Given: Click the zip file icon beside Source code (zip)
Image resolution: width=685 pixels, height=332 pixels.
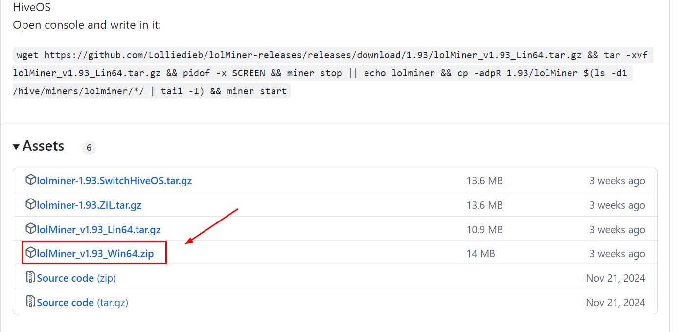Looking at the screenshot, I should (x=31, y=277).
